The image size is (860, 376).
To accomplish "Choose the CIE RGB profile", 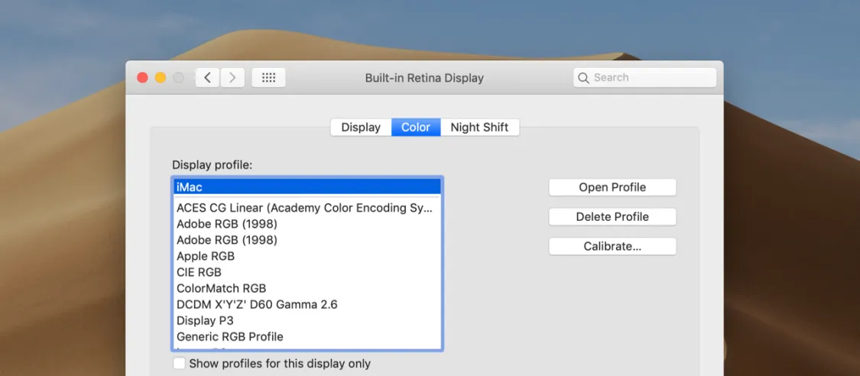I will pos(308,272).
